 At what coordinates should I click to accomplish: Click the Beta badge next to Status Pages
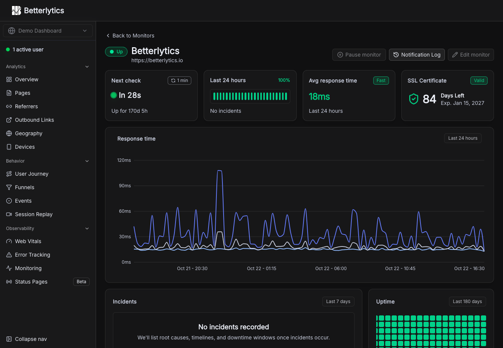click(81, 282)
